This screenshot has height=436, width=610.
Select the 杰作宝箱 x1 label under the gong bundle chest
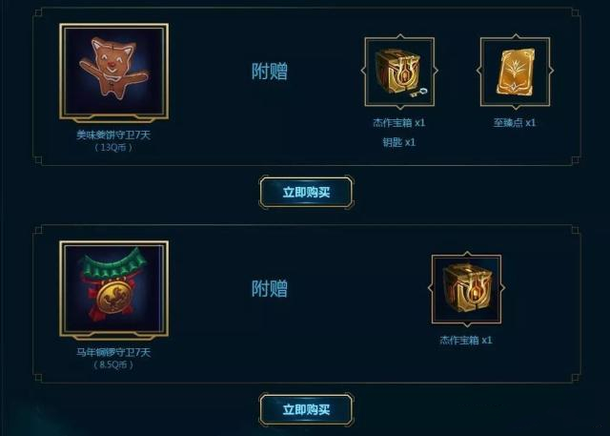466,341
